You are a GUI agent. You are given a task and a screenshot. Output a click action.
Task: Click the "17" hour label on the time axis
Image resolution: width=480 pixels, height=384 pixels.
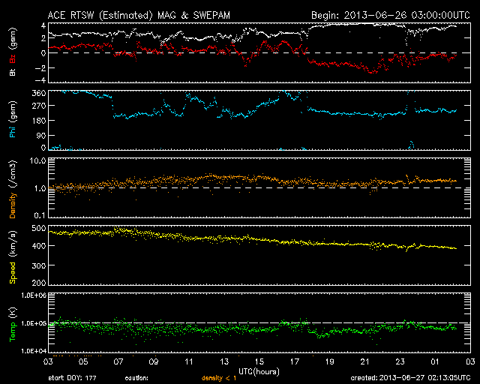pyautogui.click(x=295, y=361)
